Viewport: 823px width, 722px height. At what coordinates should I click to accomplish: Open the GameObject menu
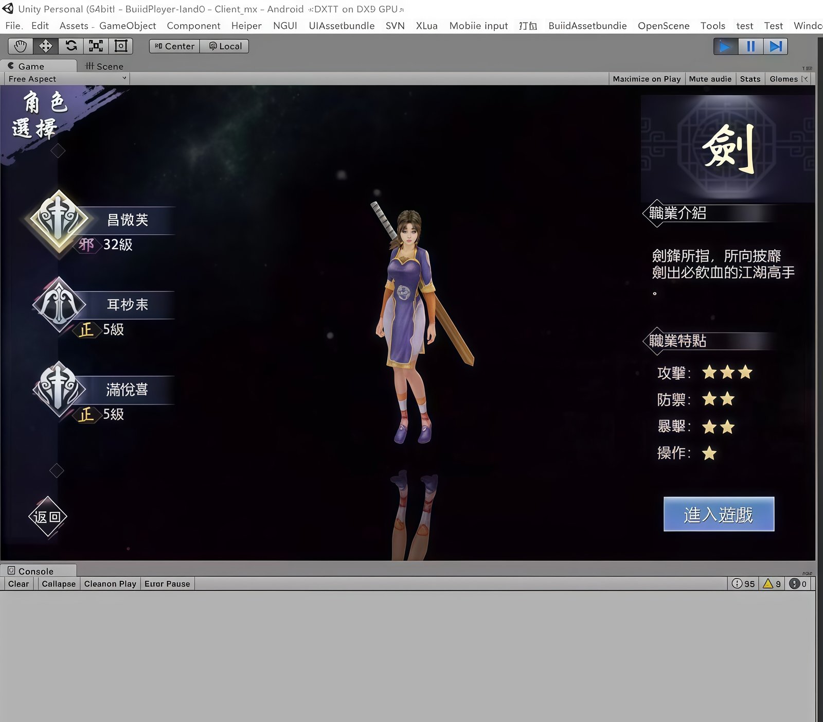[x=128, y=26]
